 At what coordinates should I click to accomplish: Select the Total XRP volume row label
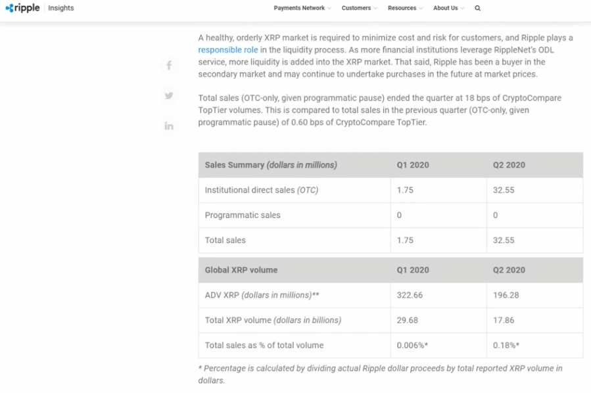click(273, 320)
